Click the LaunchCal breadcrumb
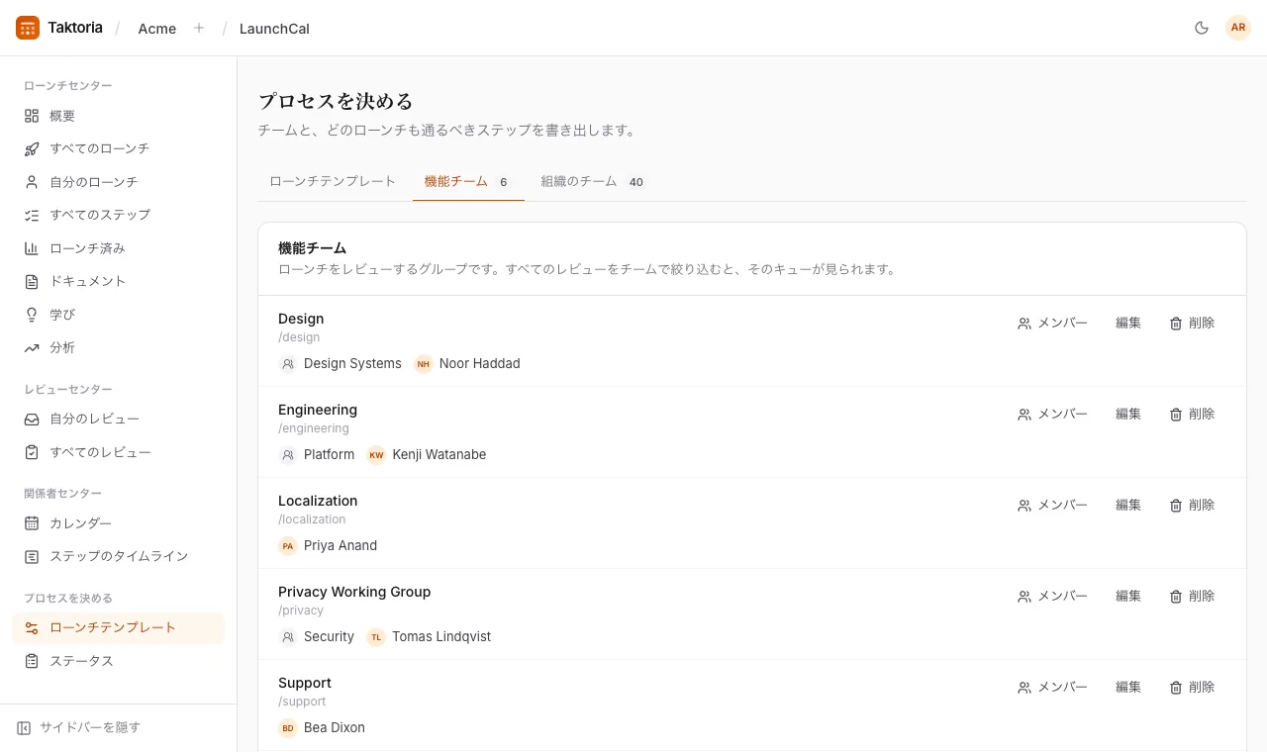Image resolution: width=1267 pixels, height=752 pixels. (274, 29)
